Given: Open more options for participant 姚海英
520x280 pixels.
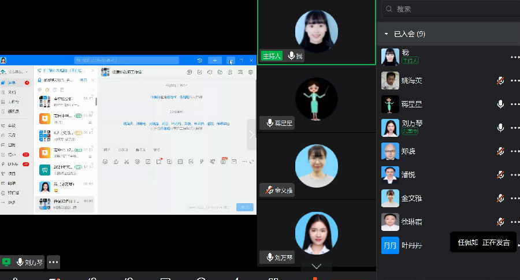Looking at the screenshot, I should click(514, 81).
